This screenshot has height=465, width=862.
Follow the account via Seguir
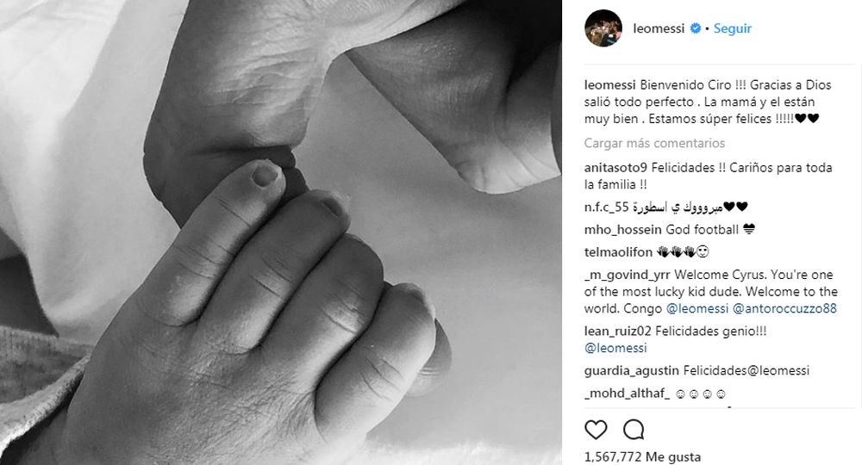click(x=732, y=28)
